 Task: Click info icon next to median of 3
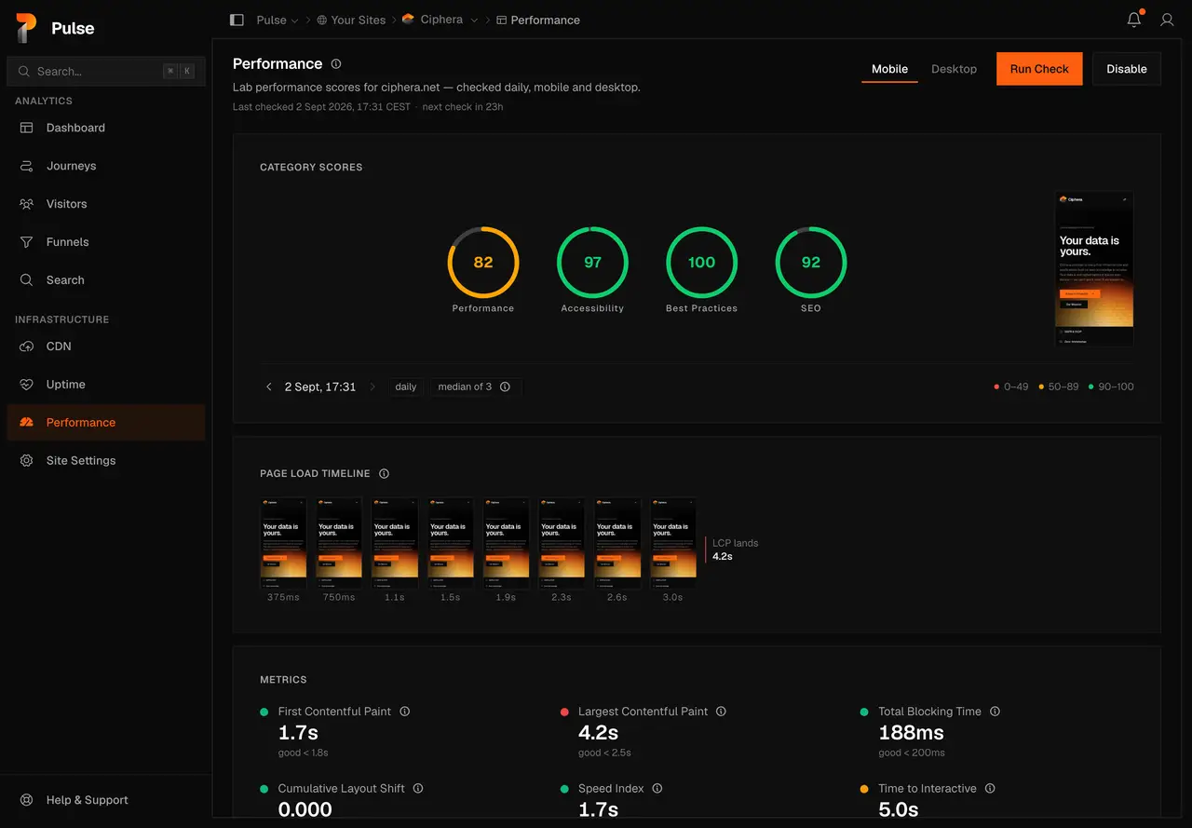(505, 387)
